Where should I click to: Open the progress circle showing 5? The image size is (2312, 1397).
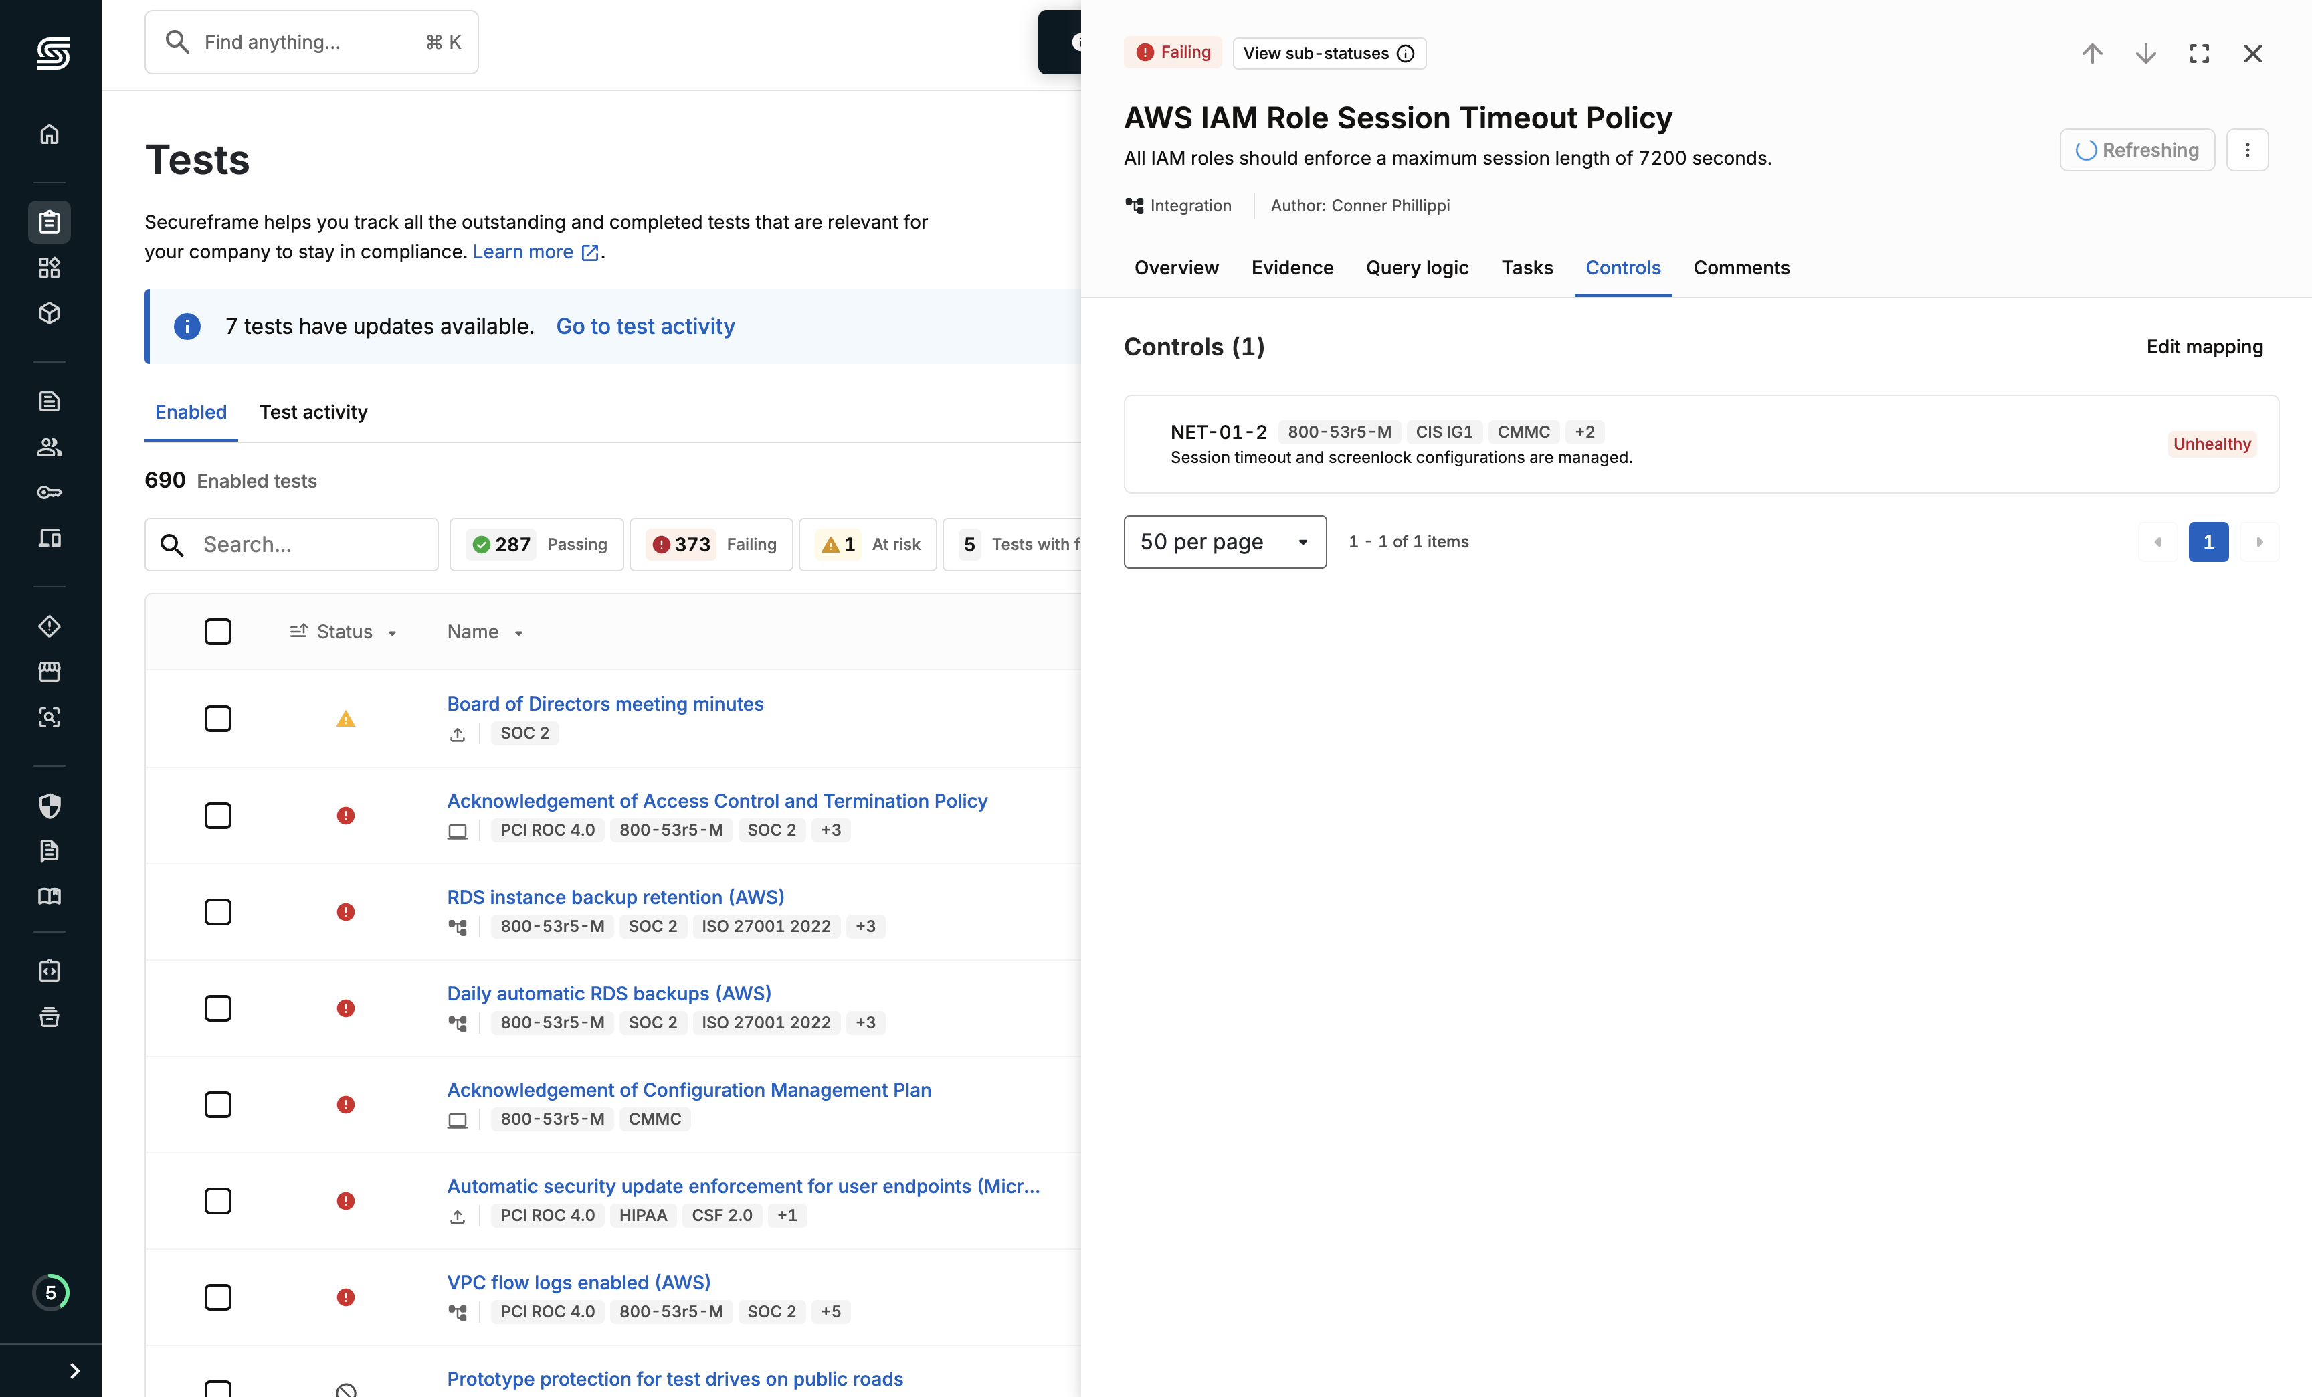pyautogui.click(x=51, y=1293)
